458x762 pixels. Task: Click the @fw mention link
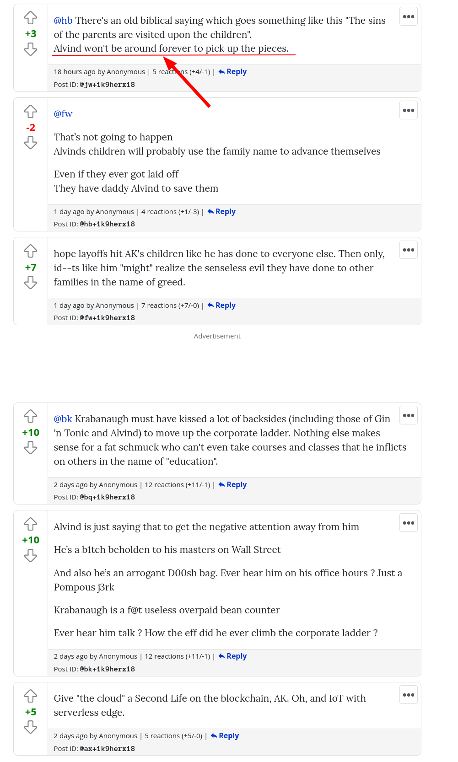click(x=63, y=114)
